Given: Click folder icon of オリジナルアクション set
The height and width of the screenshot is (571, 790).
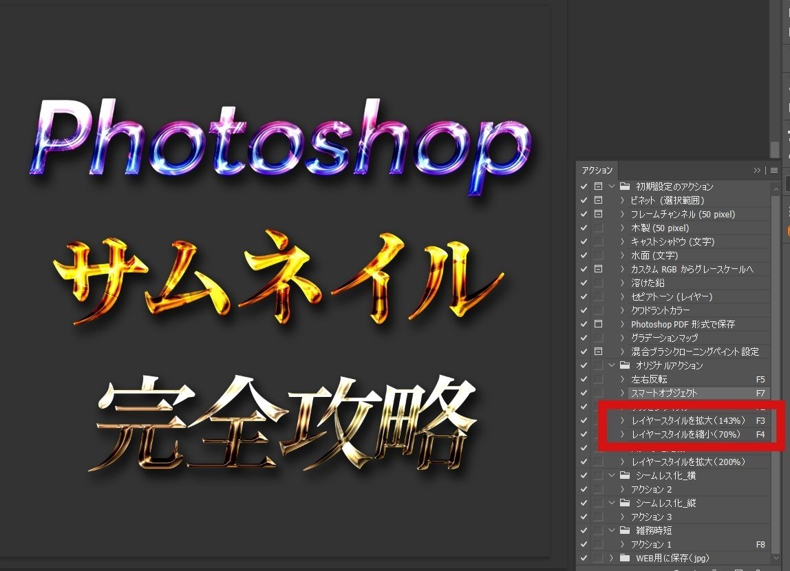Looking at the screenshot, I should tap(625, 365).
